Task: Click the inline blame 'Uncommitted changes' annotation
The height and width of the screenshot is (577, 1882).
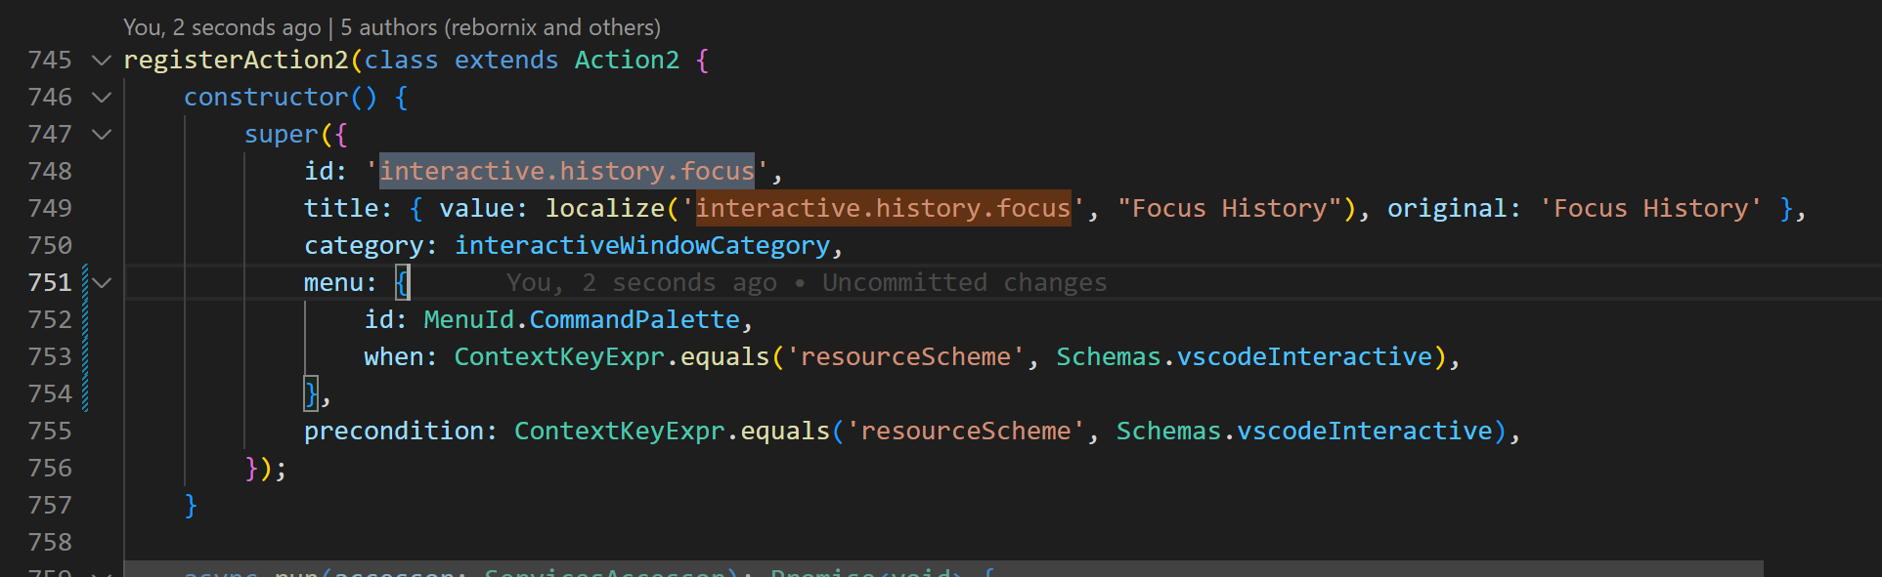Action: pos(964,283)
